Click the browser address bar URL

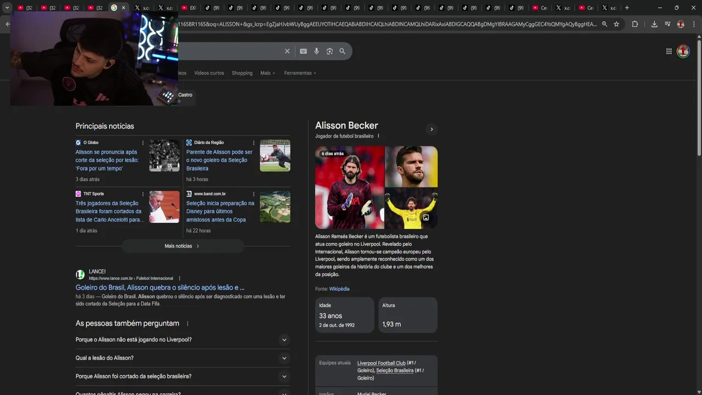pos(387,24)
